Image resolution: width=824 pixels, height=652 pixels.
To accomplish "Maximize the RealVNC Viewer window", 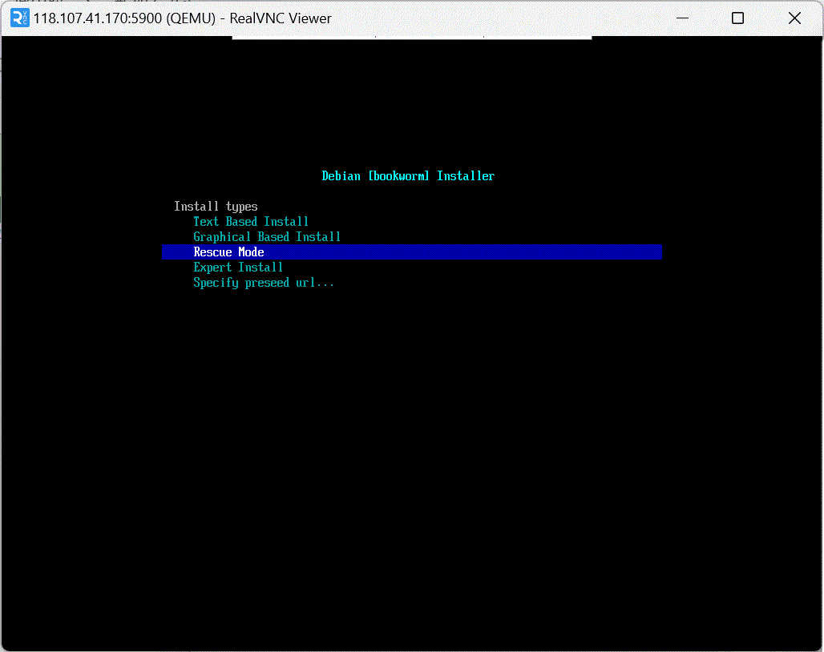I will (x=737, y=18).
